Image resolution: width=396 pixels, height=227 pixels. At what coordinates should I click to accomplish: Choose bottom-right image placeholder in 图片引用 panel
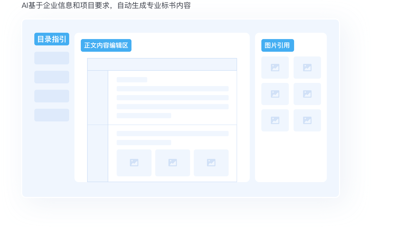[x=307, y=120]
